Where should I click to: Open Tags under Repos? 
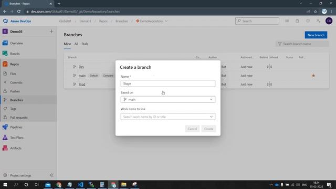pos(13,109)
